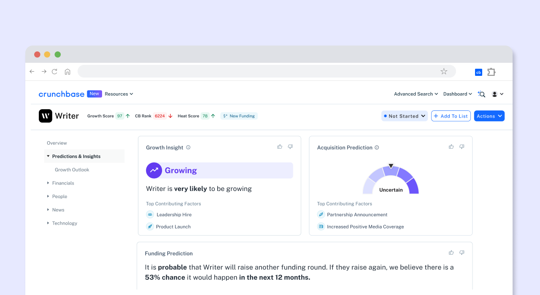Thumbs down the Funding Prediction card
The image size is (540, 295).
[x=462, y=252]
